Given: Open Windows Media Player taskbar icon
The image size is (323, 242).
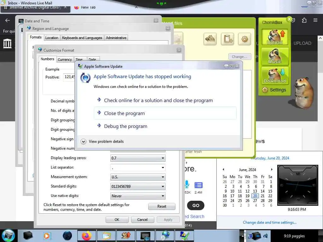Looking at the screenshot, I should (47, 236).
